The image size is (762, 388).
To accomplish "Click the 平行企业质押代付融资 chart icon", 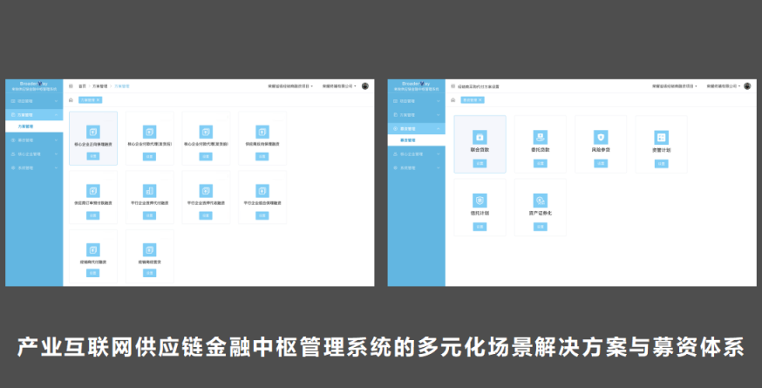I will pos(150,190).
